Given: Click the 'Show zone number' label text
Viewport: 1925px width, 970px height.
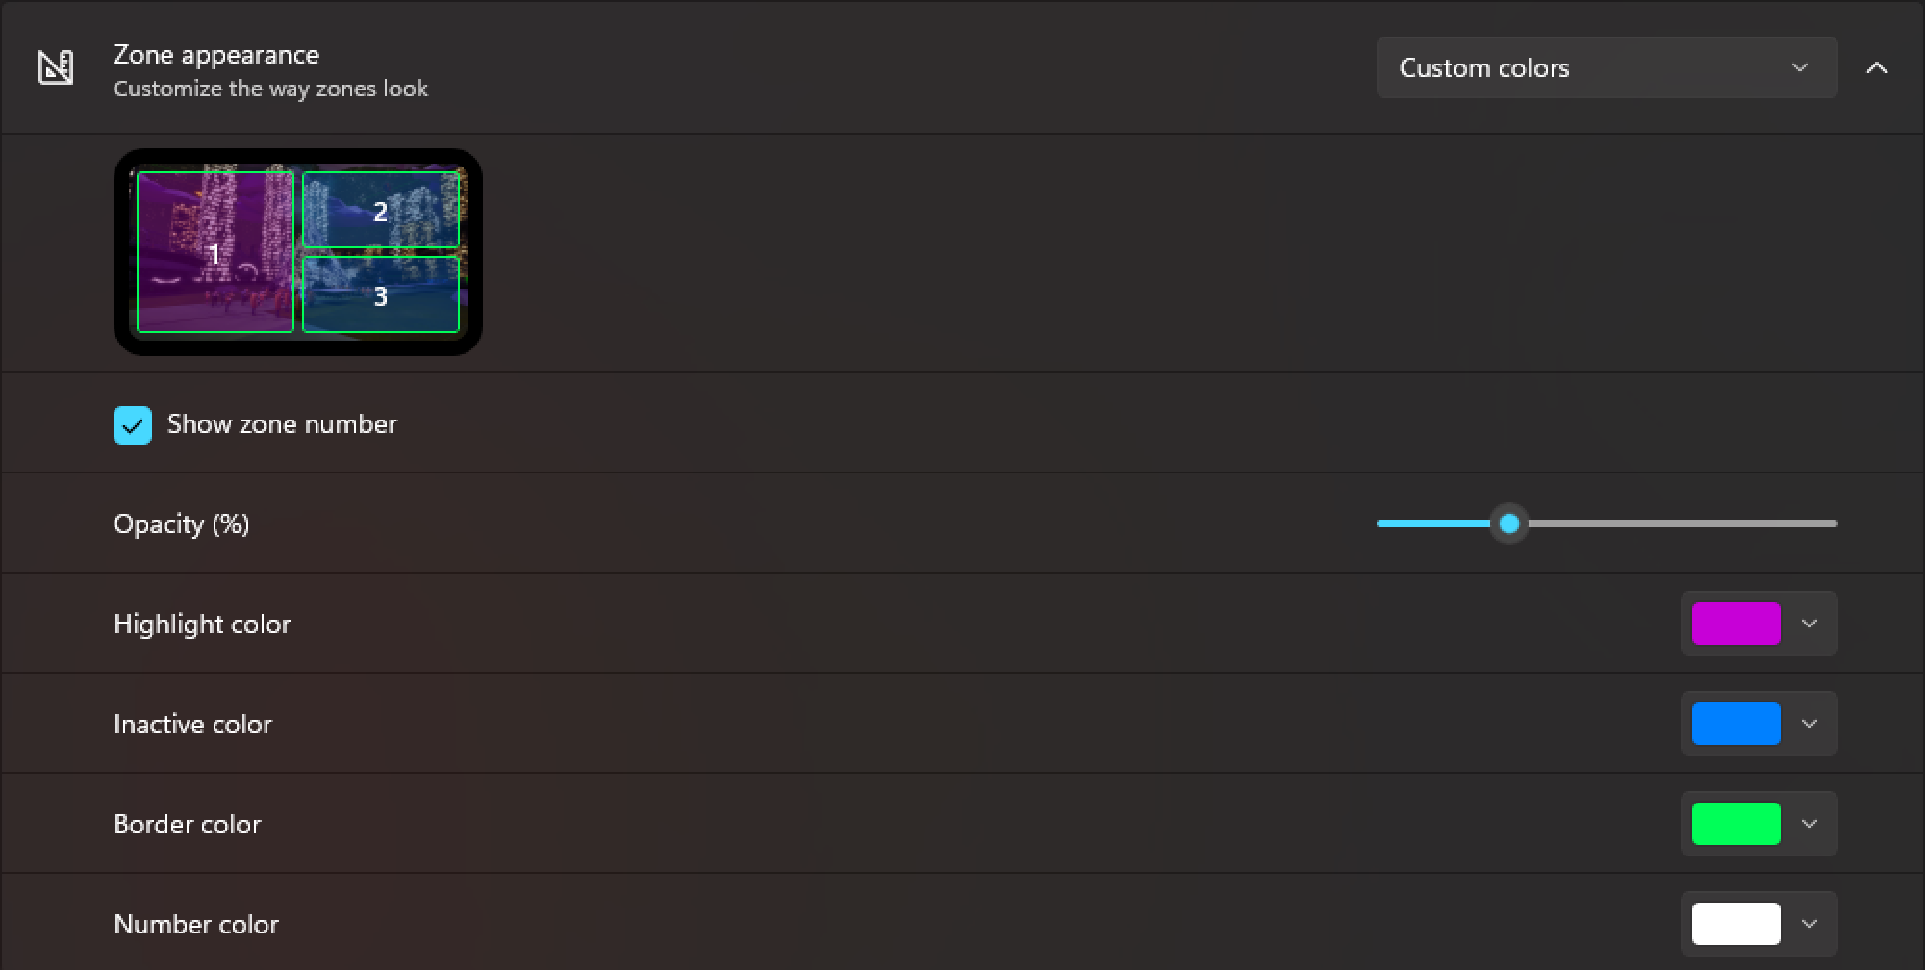Looking at the screenshot, I should point(282,424).
